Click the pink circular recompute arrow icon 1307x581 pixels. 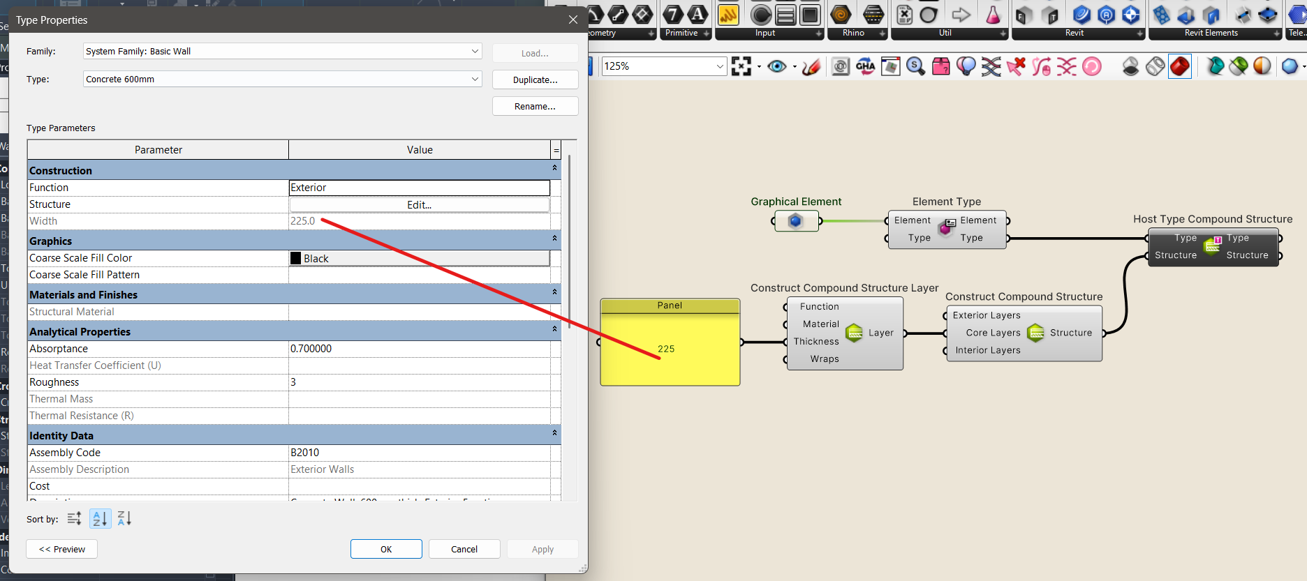(x=1092, y=66)
